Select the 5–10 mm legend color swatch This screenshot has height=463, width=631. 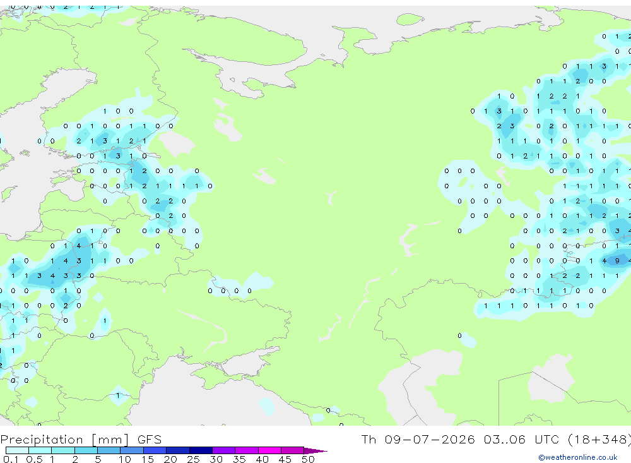(x=109, y=450)
